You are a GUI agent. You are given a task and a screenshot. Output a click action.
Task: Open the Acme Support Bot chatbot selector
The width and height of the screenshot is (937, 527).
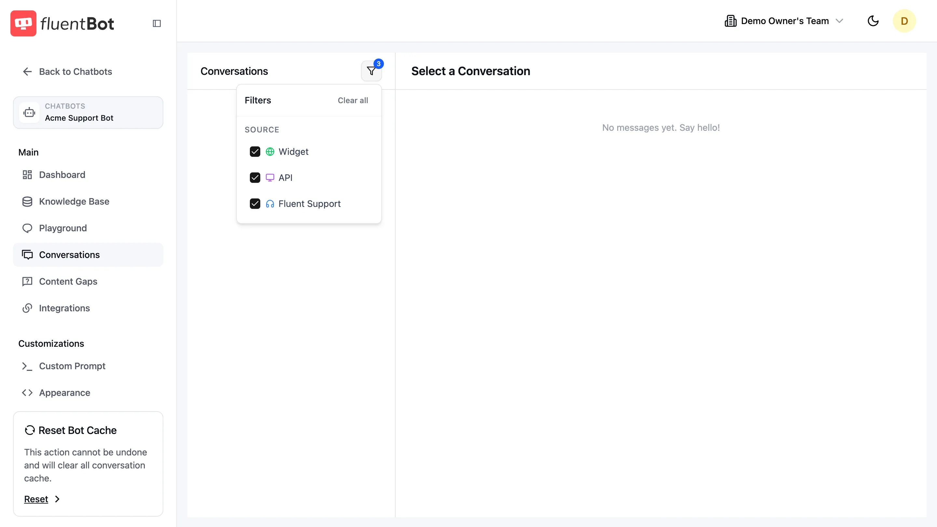tap(88, 112)
